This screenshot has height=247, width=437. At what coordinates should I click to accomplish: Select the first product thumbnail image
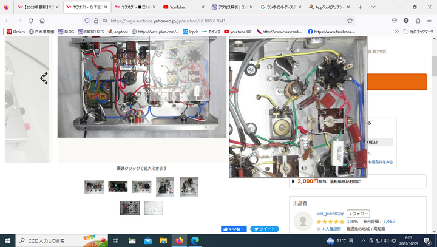click(93, 187)
